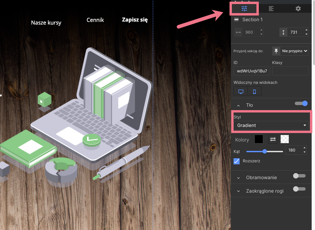Open the gear settings tab
This screenshot has width=315, height=230.
coord(298,8)
